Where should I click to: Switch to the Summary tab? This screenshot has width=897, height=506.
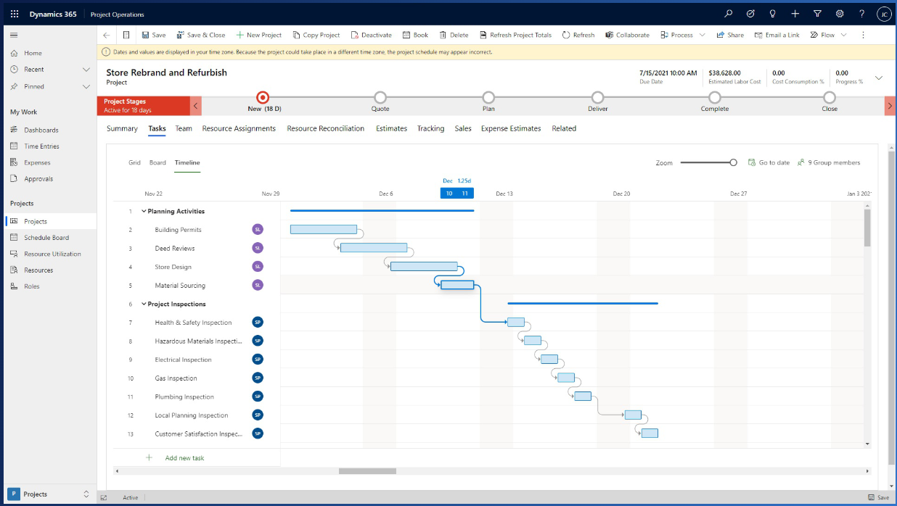[x=122, y=128]
